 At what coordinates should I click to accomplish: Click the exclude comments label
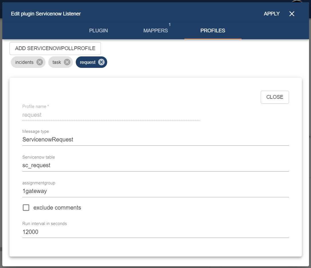coord(57,208)
